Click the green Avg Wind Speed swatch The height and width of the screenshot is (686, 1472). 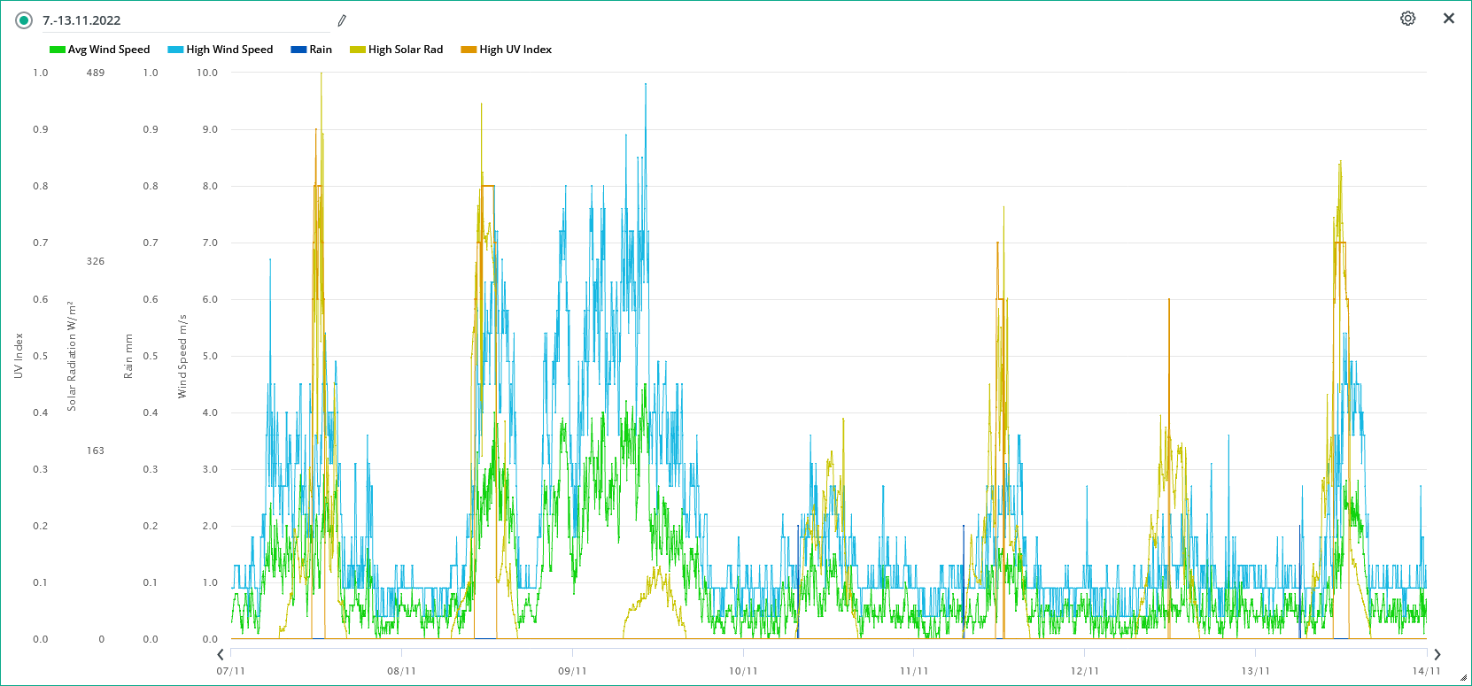58,50
